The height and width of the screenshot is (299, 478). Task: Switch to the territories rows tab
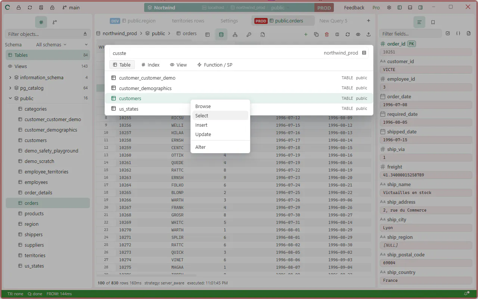188,21
